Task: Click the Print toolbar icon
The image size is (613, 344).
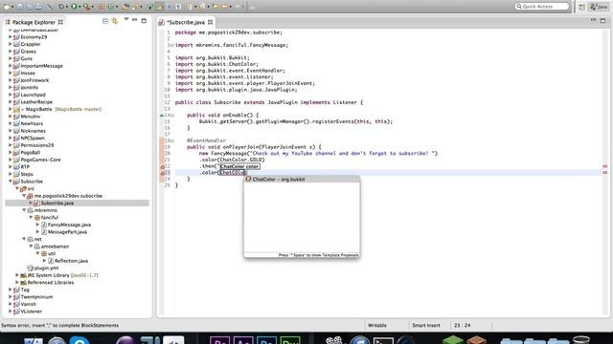Action: [38, 7]
